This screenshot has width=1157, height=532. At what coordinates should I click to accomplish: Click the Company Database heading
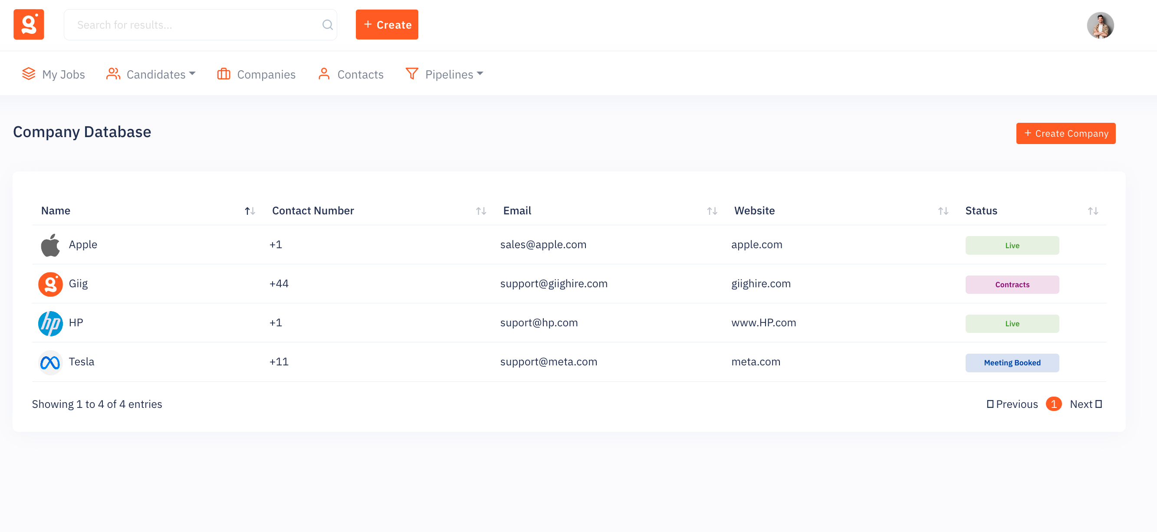[x=82, y=132]
